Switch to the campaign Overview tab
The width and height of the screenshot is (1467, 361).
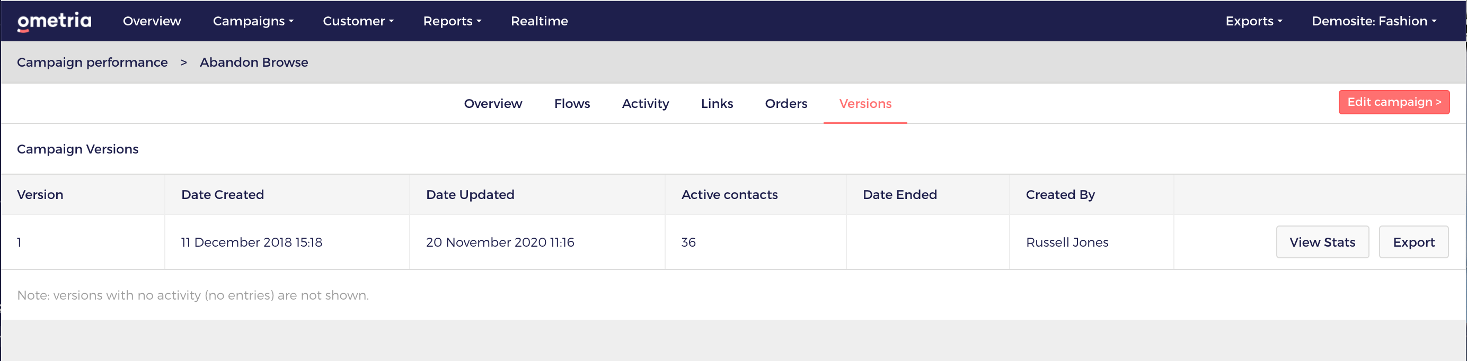(x=492, y=103)
